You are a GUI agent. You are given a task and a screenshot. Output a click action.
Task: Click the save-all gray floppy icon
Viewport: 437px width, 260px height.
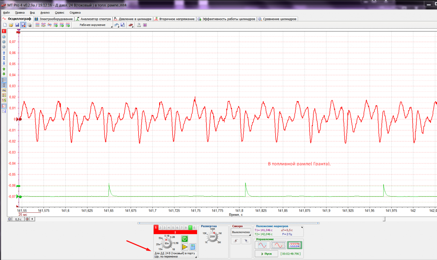point(29,25)
